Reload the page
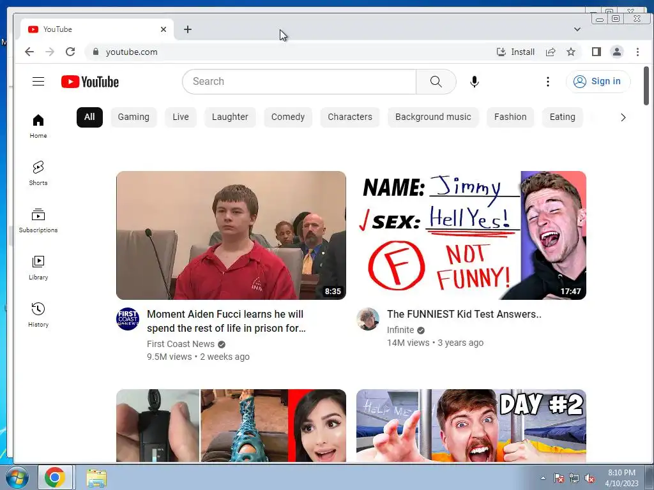The height and width of the screenshot is (490, 654). coord(70,52)
